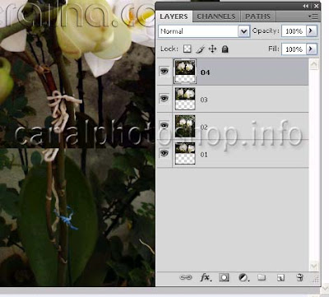Create a new layer
The width and height of the screenshot is (329, 297).
(280, 278)
